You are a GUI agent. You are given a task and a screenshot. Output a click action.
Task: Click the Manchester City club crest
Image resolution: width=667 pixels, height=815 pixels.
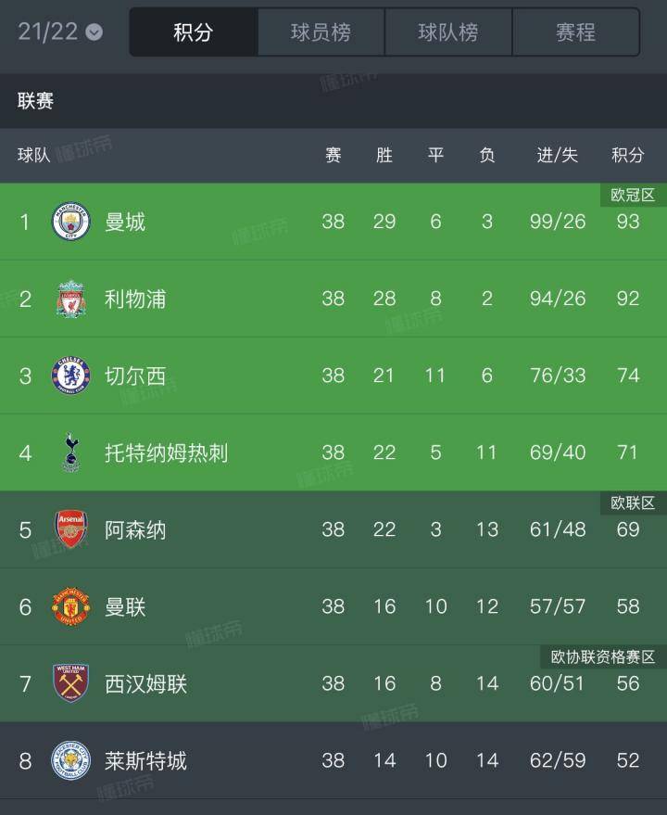[71, 222]
